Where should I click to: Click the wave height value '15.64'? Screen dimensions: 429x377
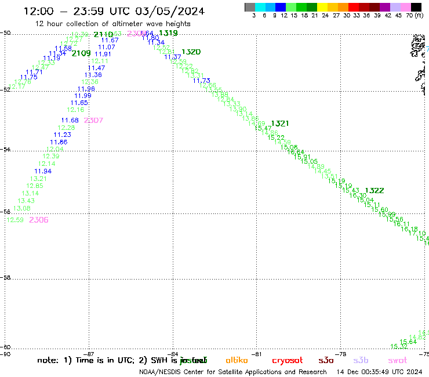pyautogui.click(x=408, y=342)
